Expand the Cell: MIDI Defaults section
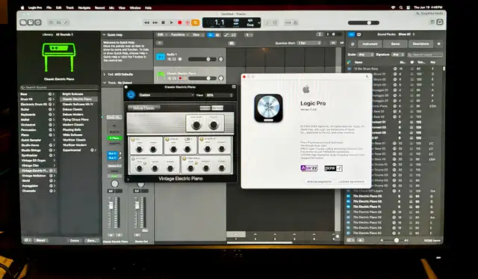This screenshot has width=478, height=279. coord(104,74)
